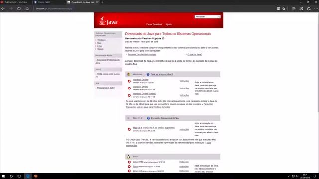This screenshot has height=179, width=319.
Task: Click orange app icon in taskbar
Action: (36, 176)
